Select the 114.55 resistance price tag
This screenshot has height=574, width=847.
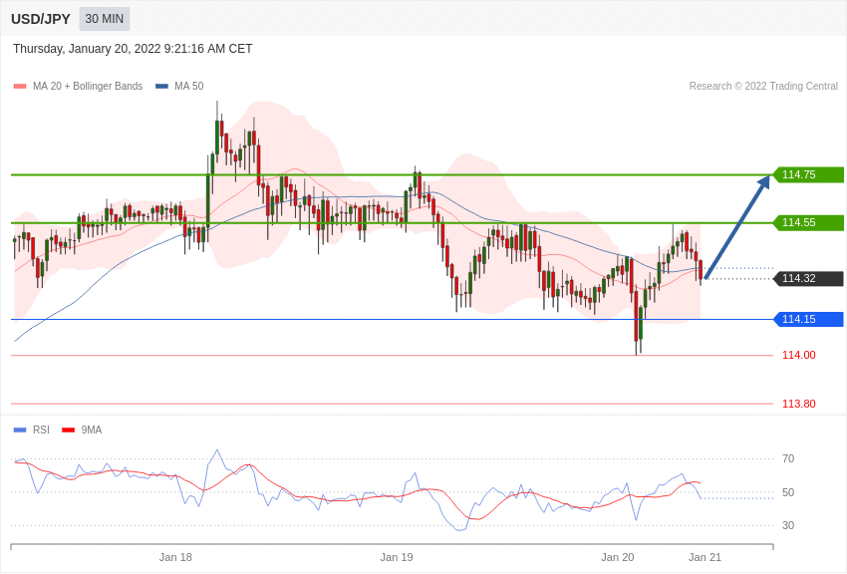(808, 222)
